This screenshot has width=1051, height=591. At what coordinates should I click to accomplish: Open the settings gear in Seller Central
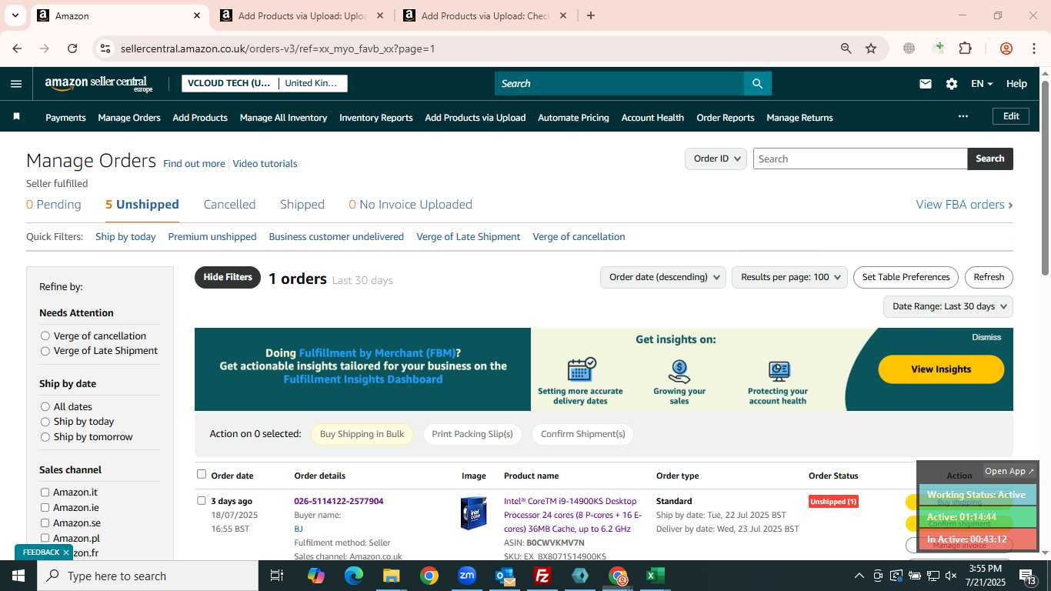tap(952, 84)
